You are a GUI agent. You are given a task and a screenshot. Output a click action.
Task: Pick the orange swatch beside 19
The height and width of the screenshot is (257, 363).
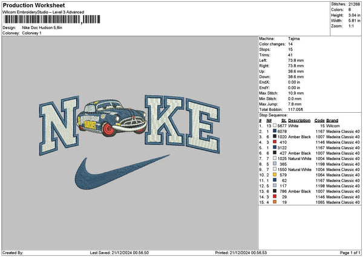tap(275, 202)
